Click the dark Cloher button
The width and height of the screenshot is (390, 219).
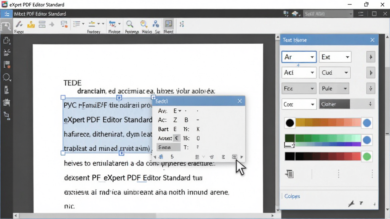pos(334,104)
